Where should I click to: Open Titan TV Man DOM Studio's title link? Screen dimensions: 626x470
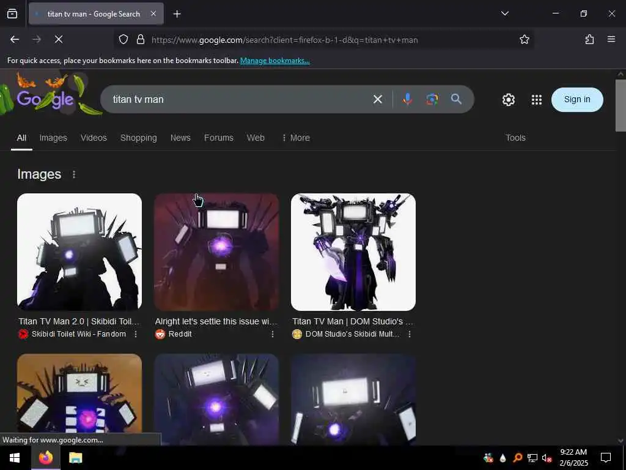(x=353, y=321)
